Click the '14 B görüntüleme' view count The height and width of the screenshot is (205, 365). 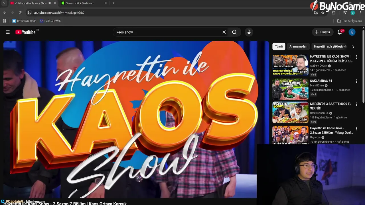(320, 70)
